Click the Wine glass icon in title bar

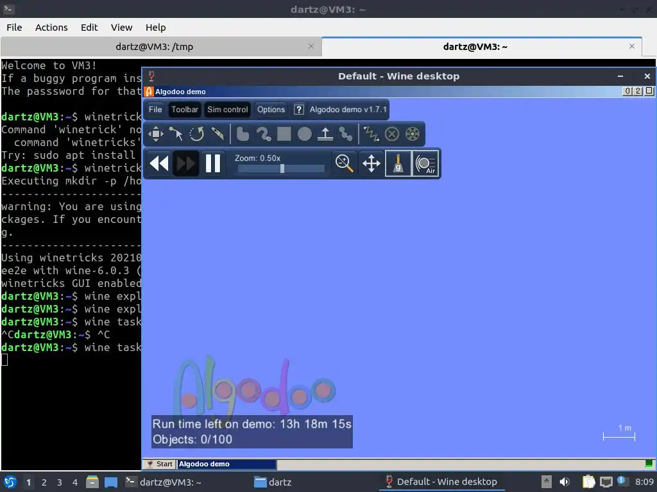151,76
